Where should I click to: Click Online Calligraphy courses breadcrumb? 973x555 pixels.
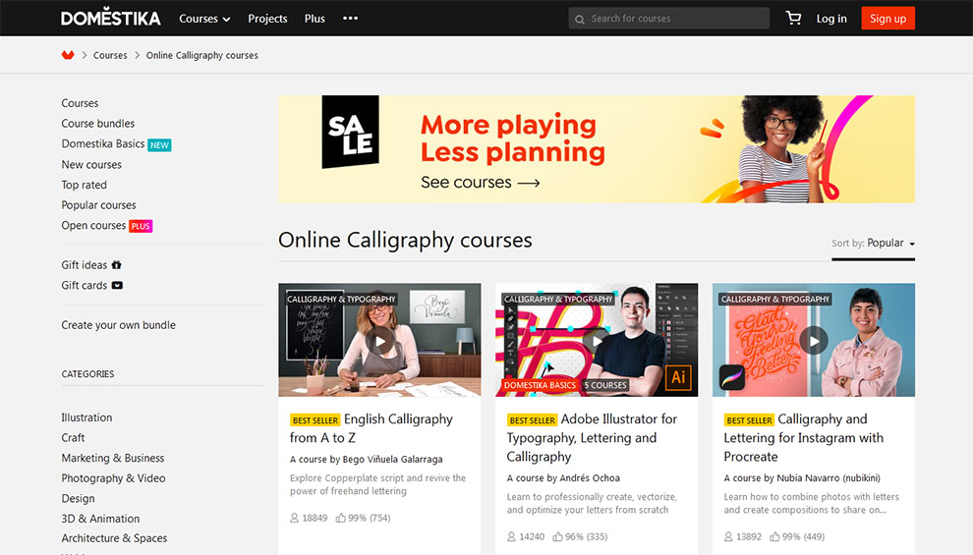point(202,55)
